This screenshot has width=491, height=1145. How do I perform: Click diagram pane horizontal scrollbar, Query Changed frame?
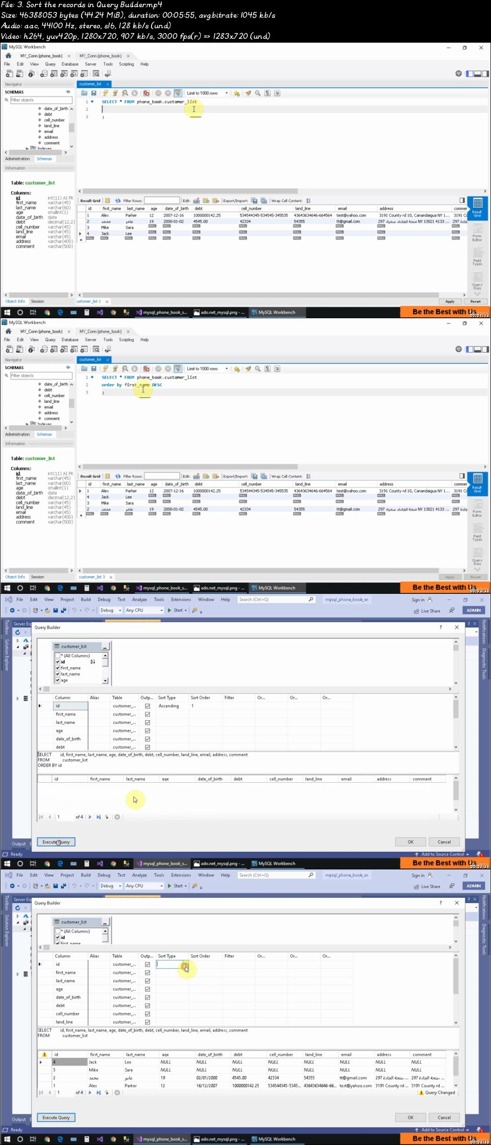47,947
